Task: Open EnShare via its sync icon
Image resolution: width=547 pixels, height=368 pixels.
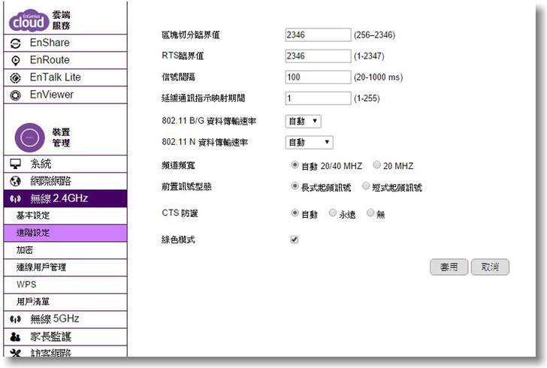Action: [x=14, y=43]
